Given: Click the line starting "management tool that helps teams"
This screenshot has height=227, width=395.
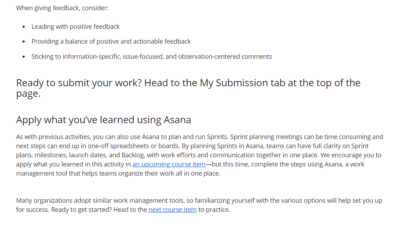Looking at the screenshot, I should pyautogui.click(x=118, y=174).
